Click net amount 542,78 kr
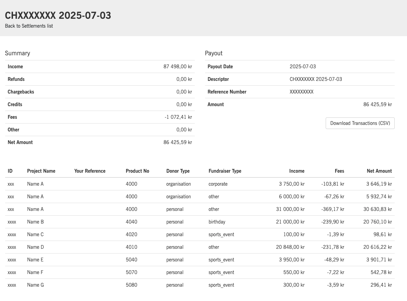The height and width of the screenshot is (301, 407). pos(381,272)
